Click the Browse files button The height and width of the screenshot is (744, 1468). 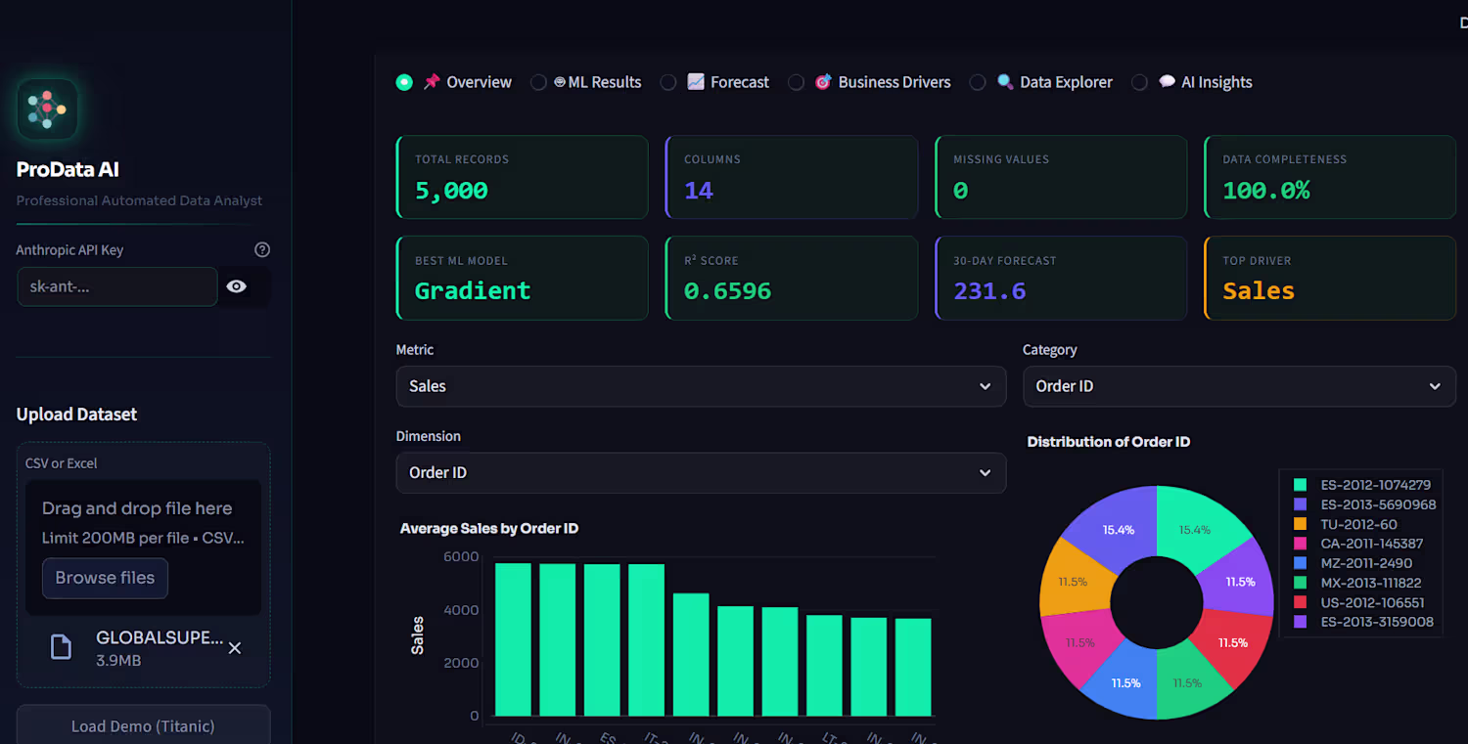tap(105, 578)
